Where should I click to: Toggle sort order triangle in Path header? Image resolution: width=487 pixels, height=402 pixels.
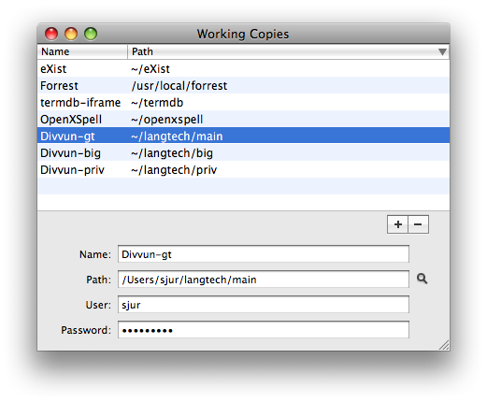[442, 51]
